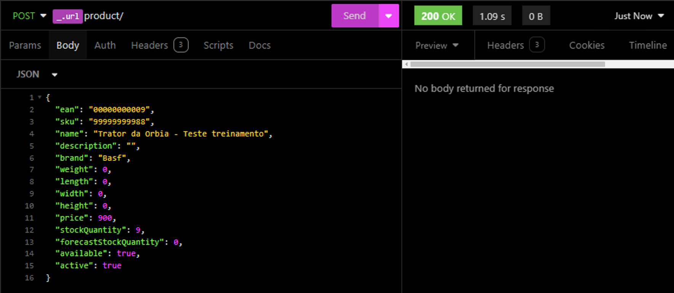674x293 pixels.
Task: Open the Preview mode dropdown
Action: click(437, 46)
